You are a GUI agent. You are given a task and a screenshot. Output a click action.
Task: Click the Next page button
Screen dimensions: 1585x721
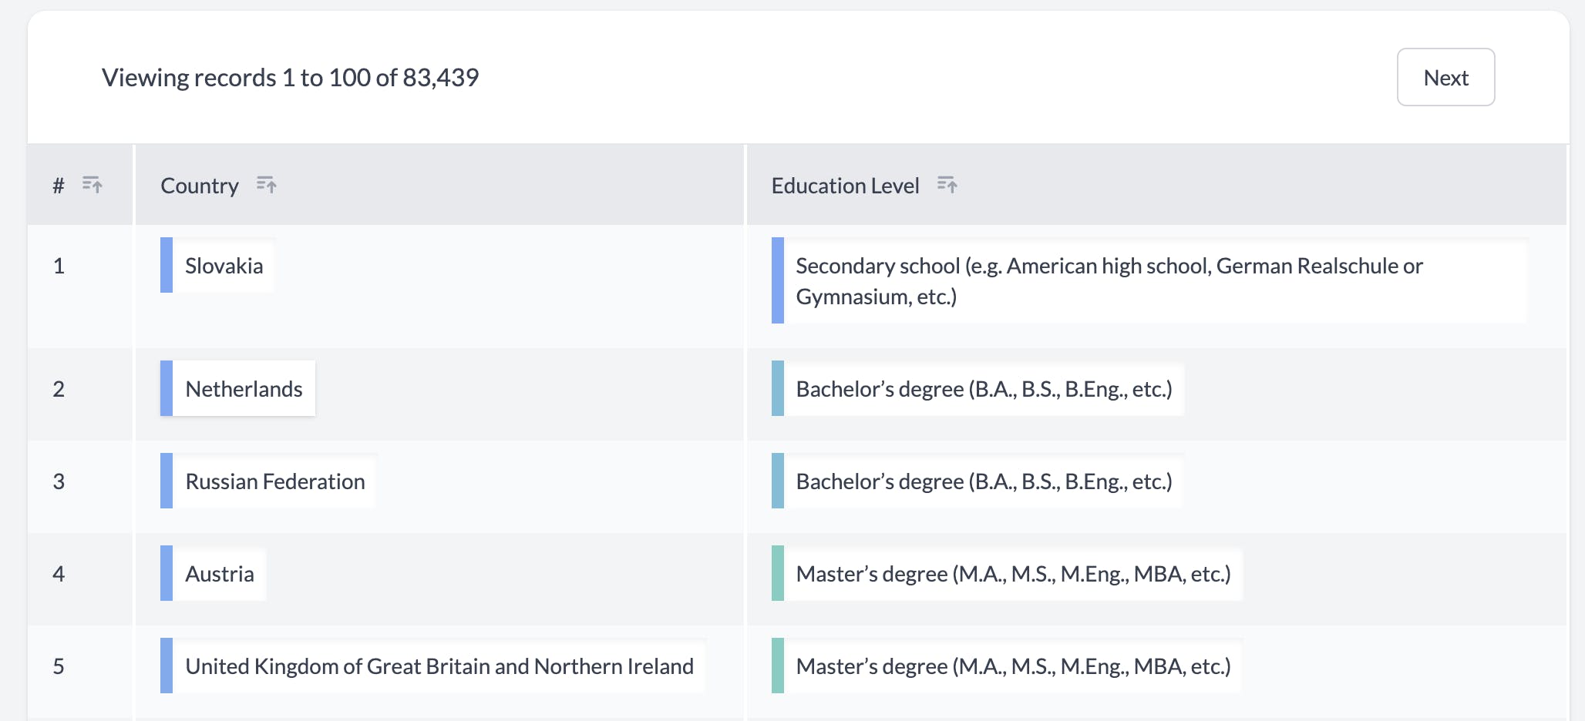[1445, 77]
